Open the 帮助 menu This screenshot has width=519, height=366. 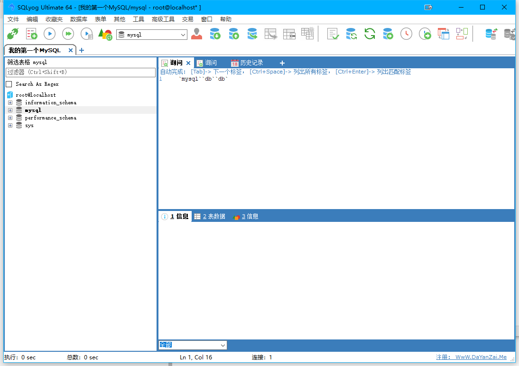226,19
